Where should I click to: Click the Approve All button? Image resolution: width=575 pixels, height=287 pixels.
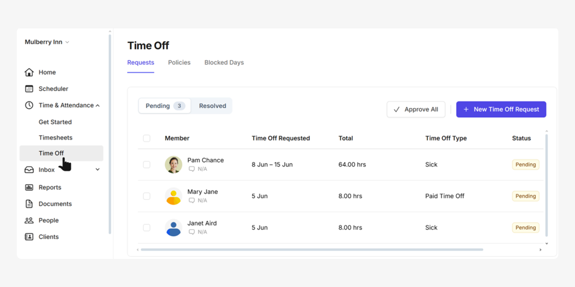click(416, 109)
